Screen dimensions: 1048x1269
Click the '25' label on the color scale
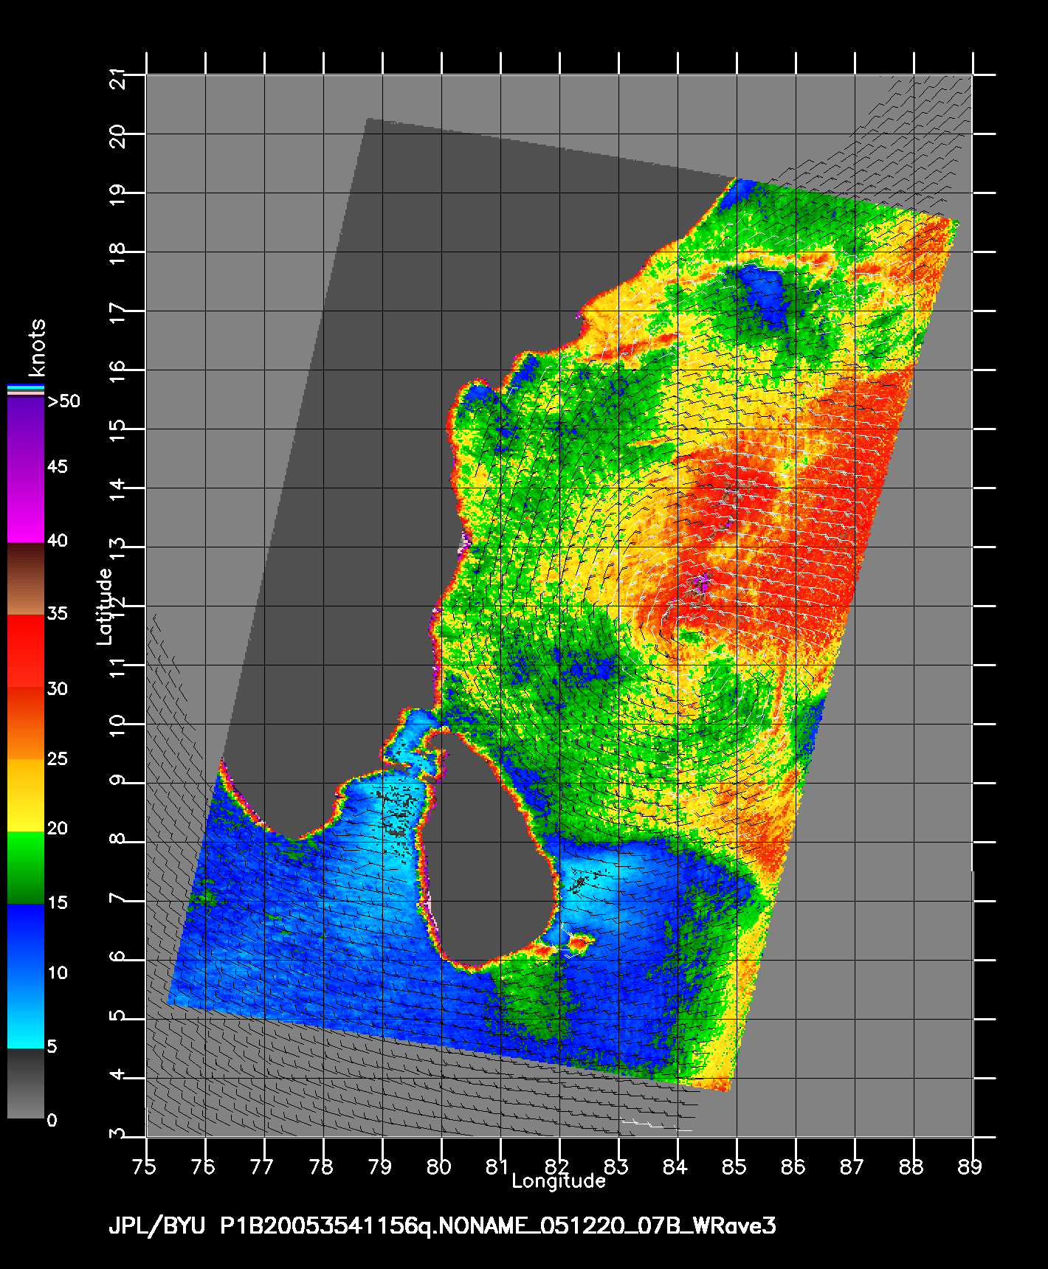click(x=58, y=758)
